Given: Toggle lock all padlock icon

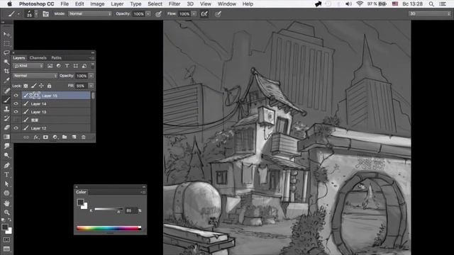Looking at the screenshot, I should (49, 86).
